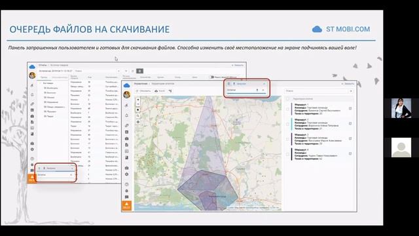The height and width of the screenshot is (236, 419).
Task: Click Обновить button in map window toolbar
Action: tap(143, 91)
